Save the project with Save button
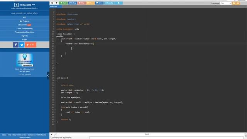 point(100,3)
